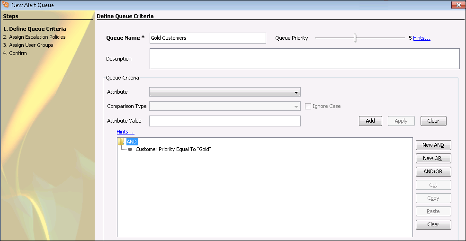This screenshot has height=241, width=466.
Task: Click the Cut button
Action: pyautogui.click(x=433, y=185)
